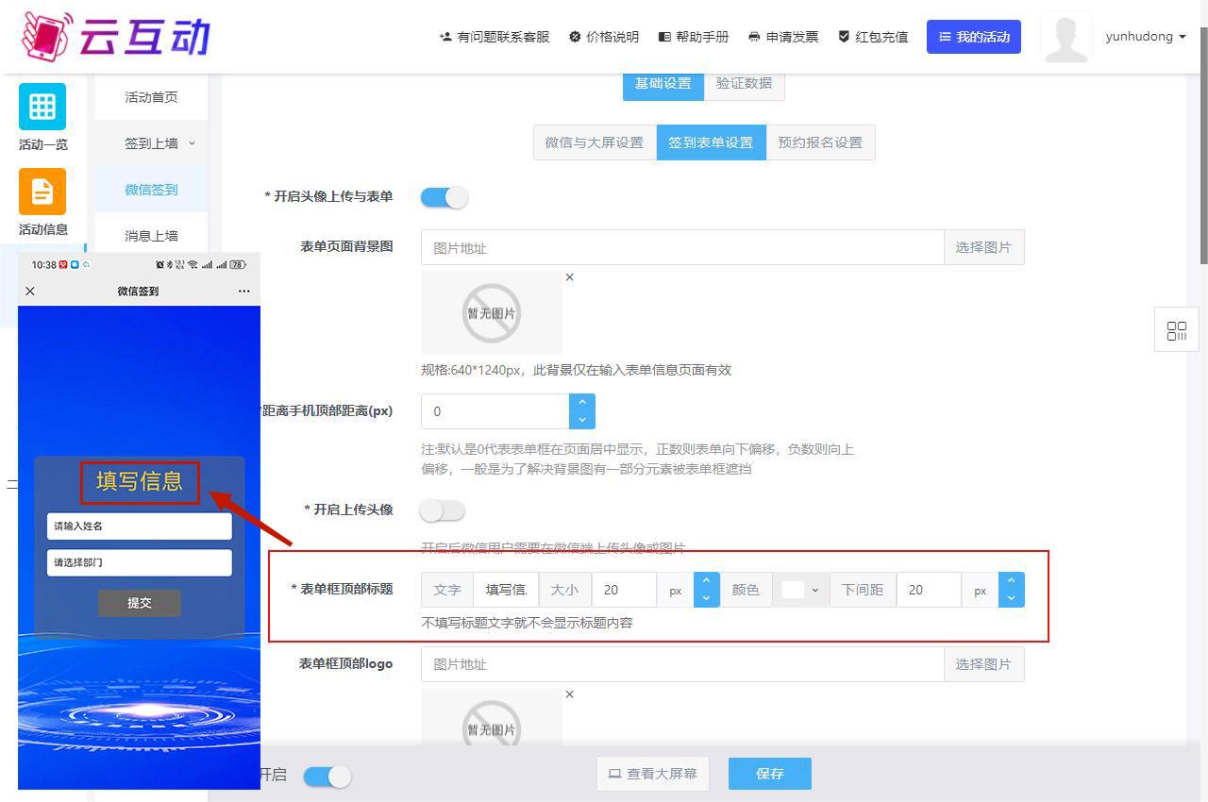Click the QR code icon at right edge
Screen dimensions: 1208x802
pyautogui.click(x=1176, y=330)
